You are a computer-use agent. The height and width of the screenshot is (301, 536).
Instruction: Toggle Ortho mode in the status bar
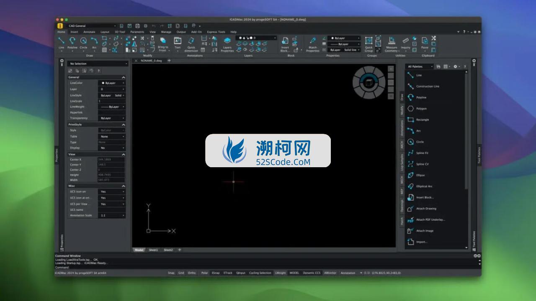point(192,273)
